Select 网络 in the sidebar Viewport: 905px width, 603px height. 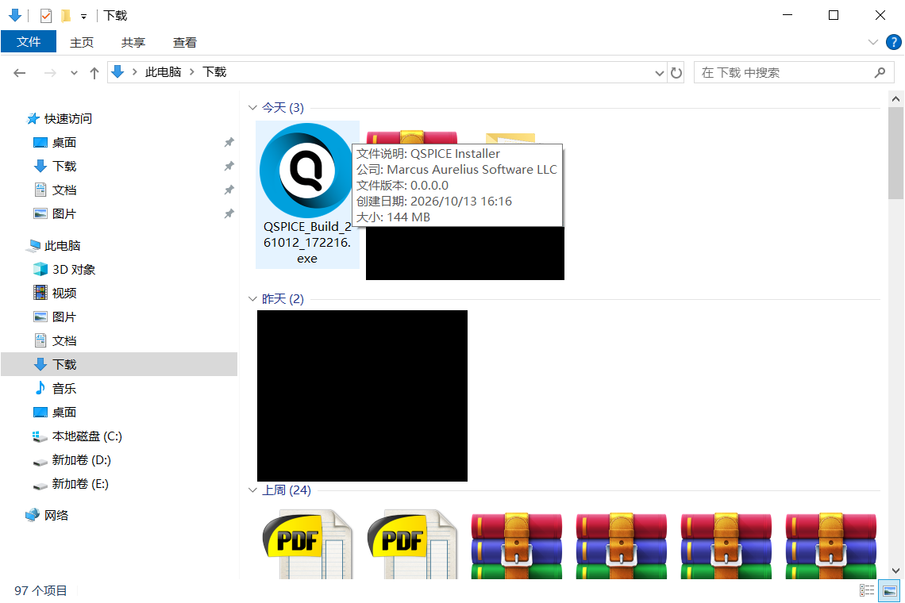(48, 515)
